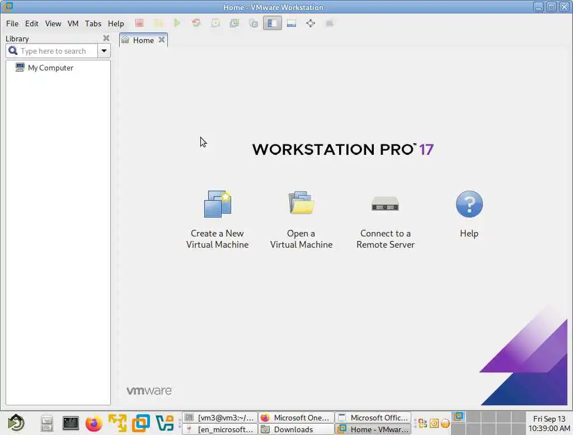Switch to the Downloads taskbar window
The image size is (573, 435).
tap(296, 429)
